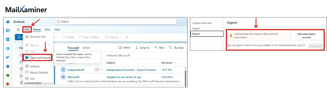
Task: Click the Snooze clock button
Action: point(112,37)
